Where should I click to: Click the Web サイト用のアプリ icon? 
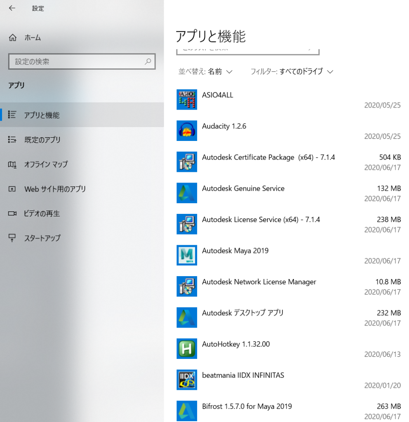pyautogui.click(x=12, y=189)
